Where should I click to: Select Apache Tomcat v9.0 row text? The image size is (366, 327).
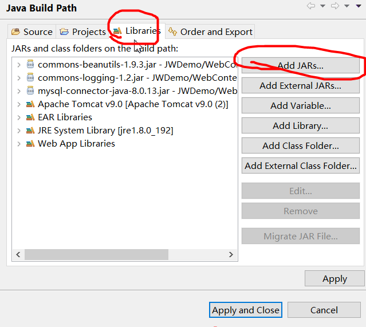point(133,104)
